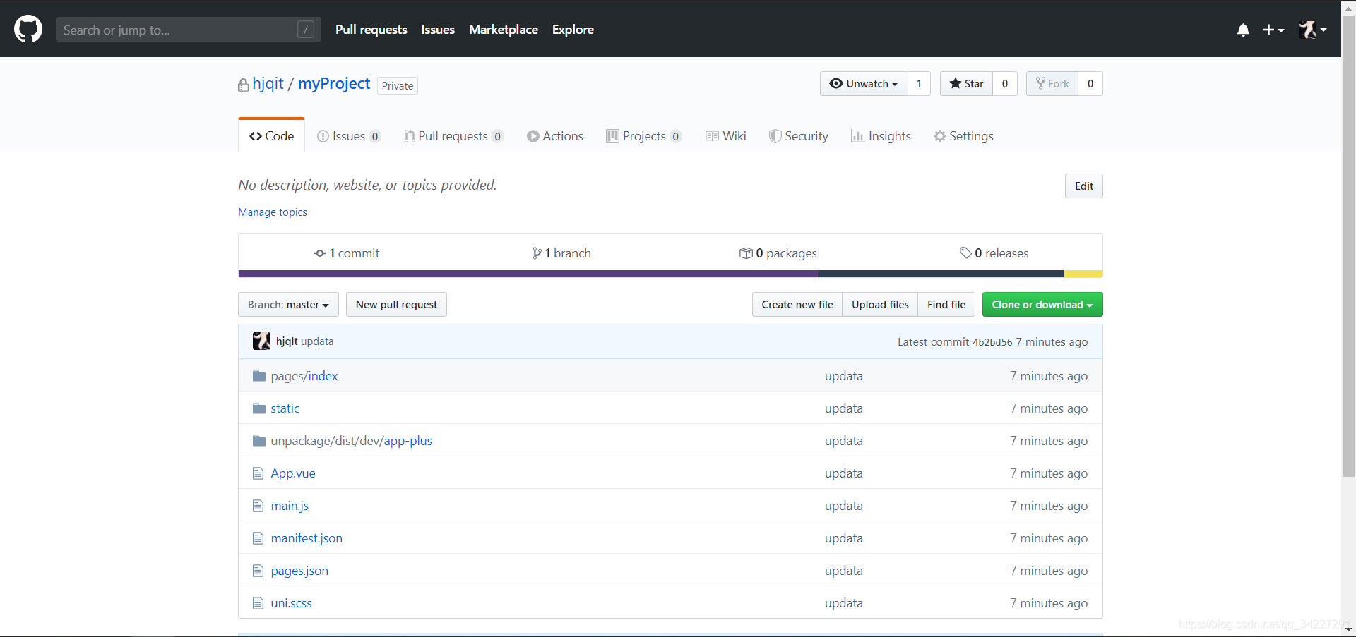
Task: Click the static folder icon
Action: (259, 408)
